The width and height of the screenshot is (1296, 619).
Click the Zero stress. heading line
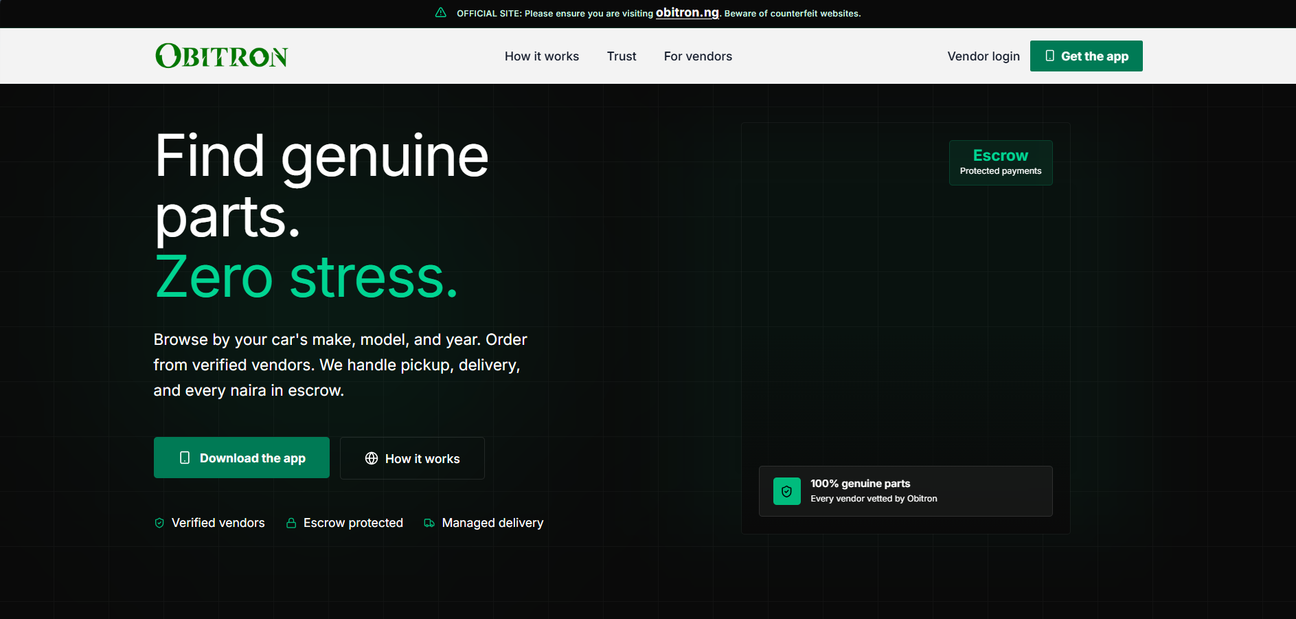(x=306, y=277)
